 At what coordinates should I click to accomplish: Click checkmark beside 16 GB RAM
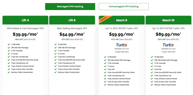click(152, 57)
